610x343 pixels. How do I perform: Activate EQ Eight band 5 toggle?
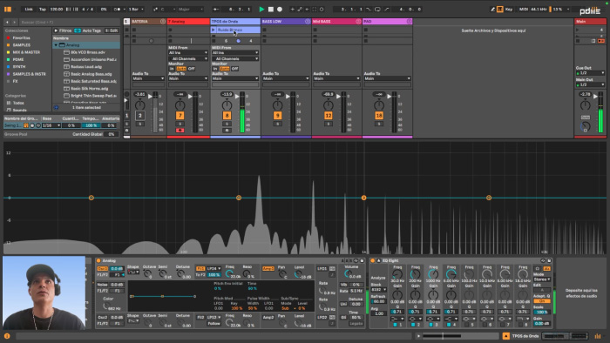(466, 325)
